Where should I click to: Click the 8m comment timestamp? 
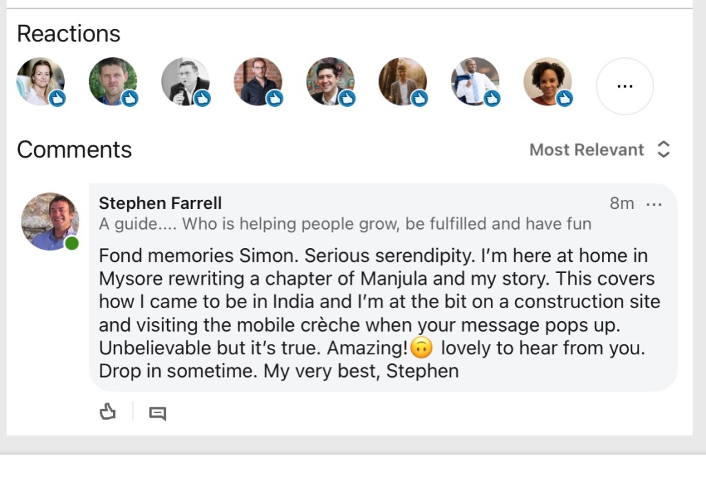pyautogui.click(x=621, y=203)
